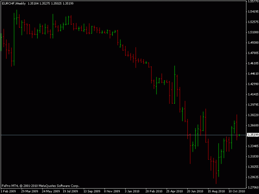Click the 1.27060 price axis value

pos(253,187)
